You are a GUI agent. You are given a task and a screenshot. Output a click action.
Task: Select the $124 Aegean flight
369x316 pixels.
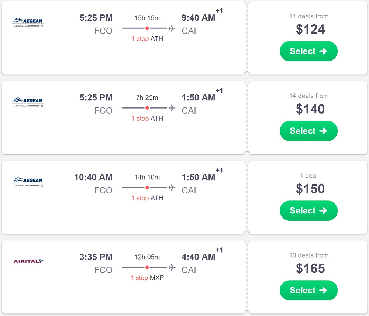308,51
